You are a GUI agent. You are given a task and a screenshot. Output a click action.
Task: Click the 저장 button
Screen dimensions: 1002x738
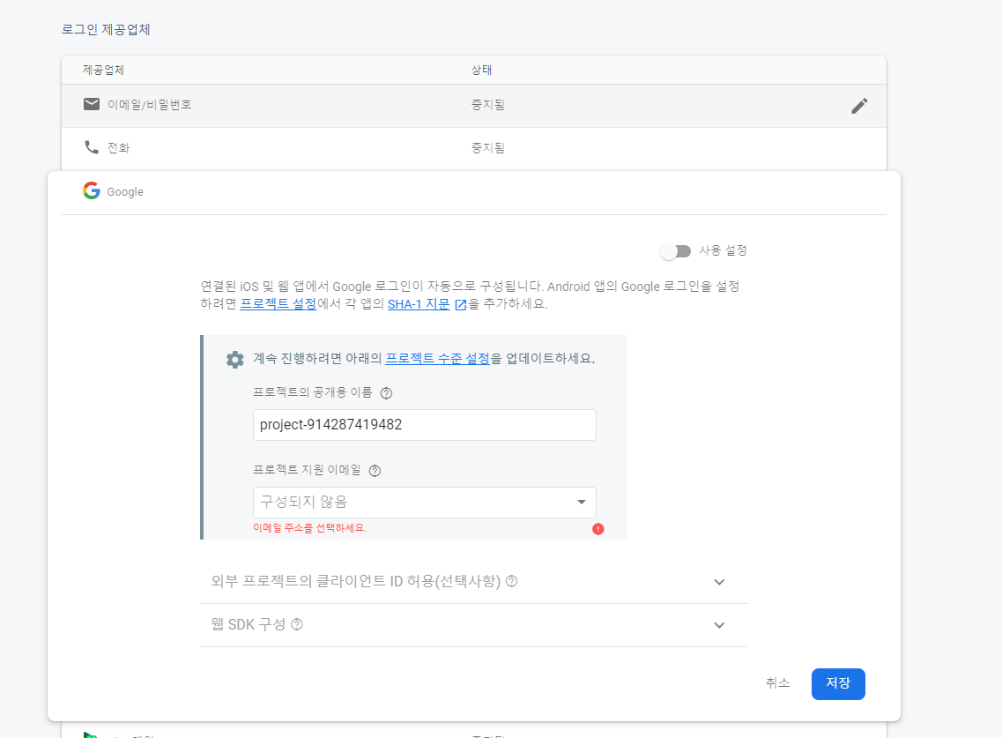838,683
